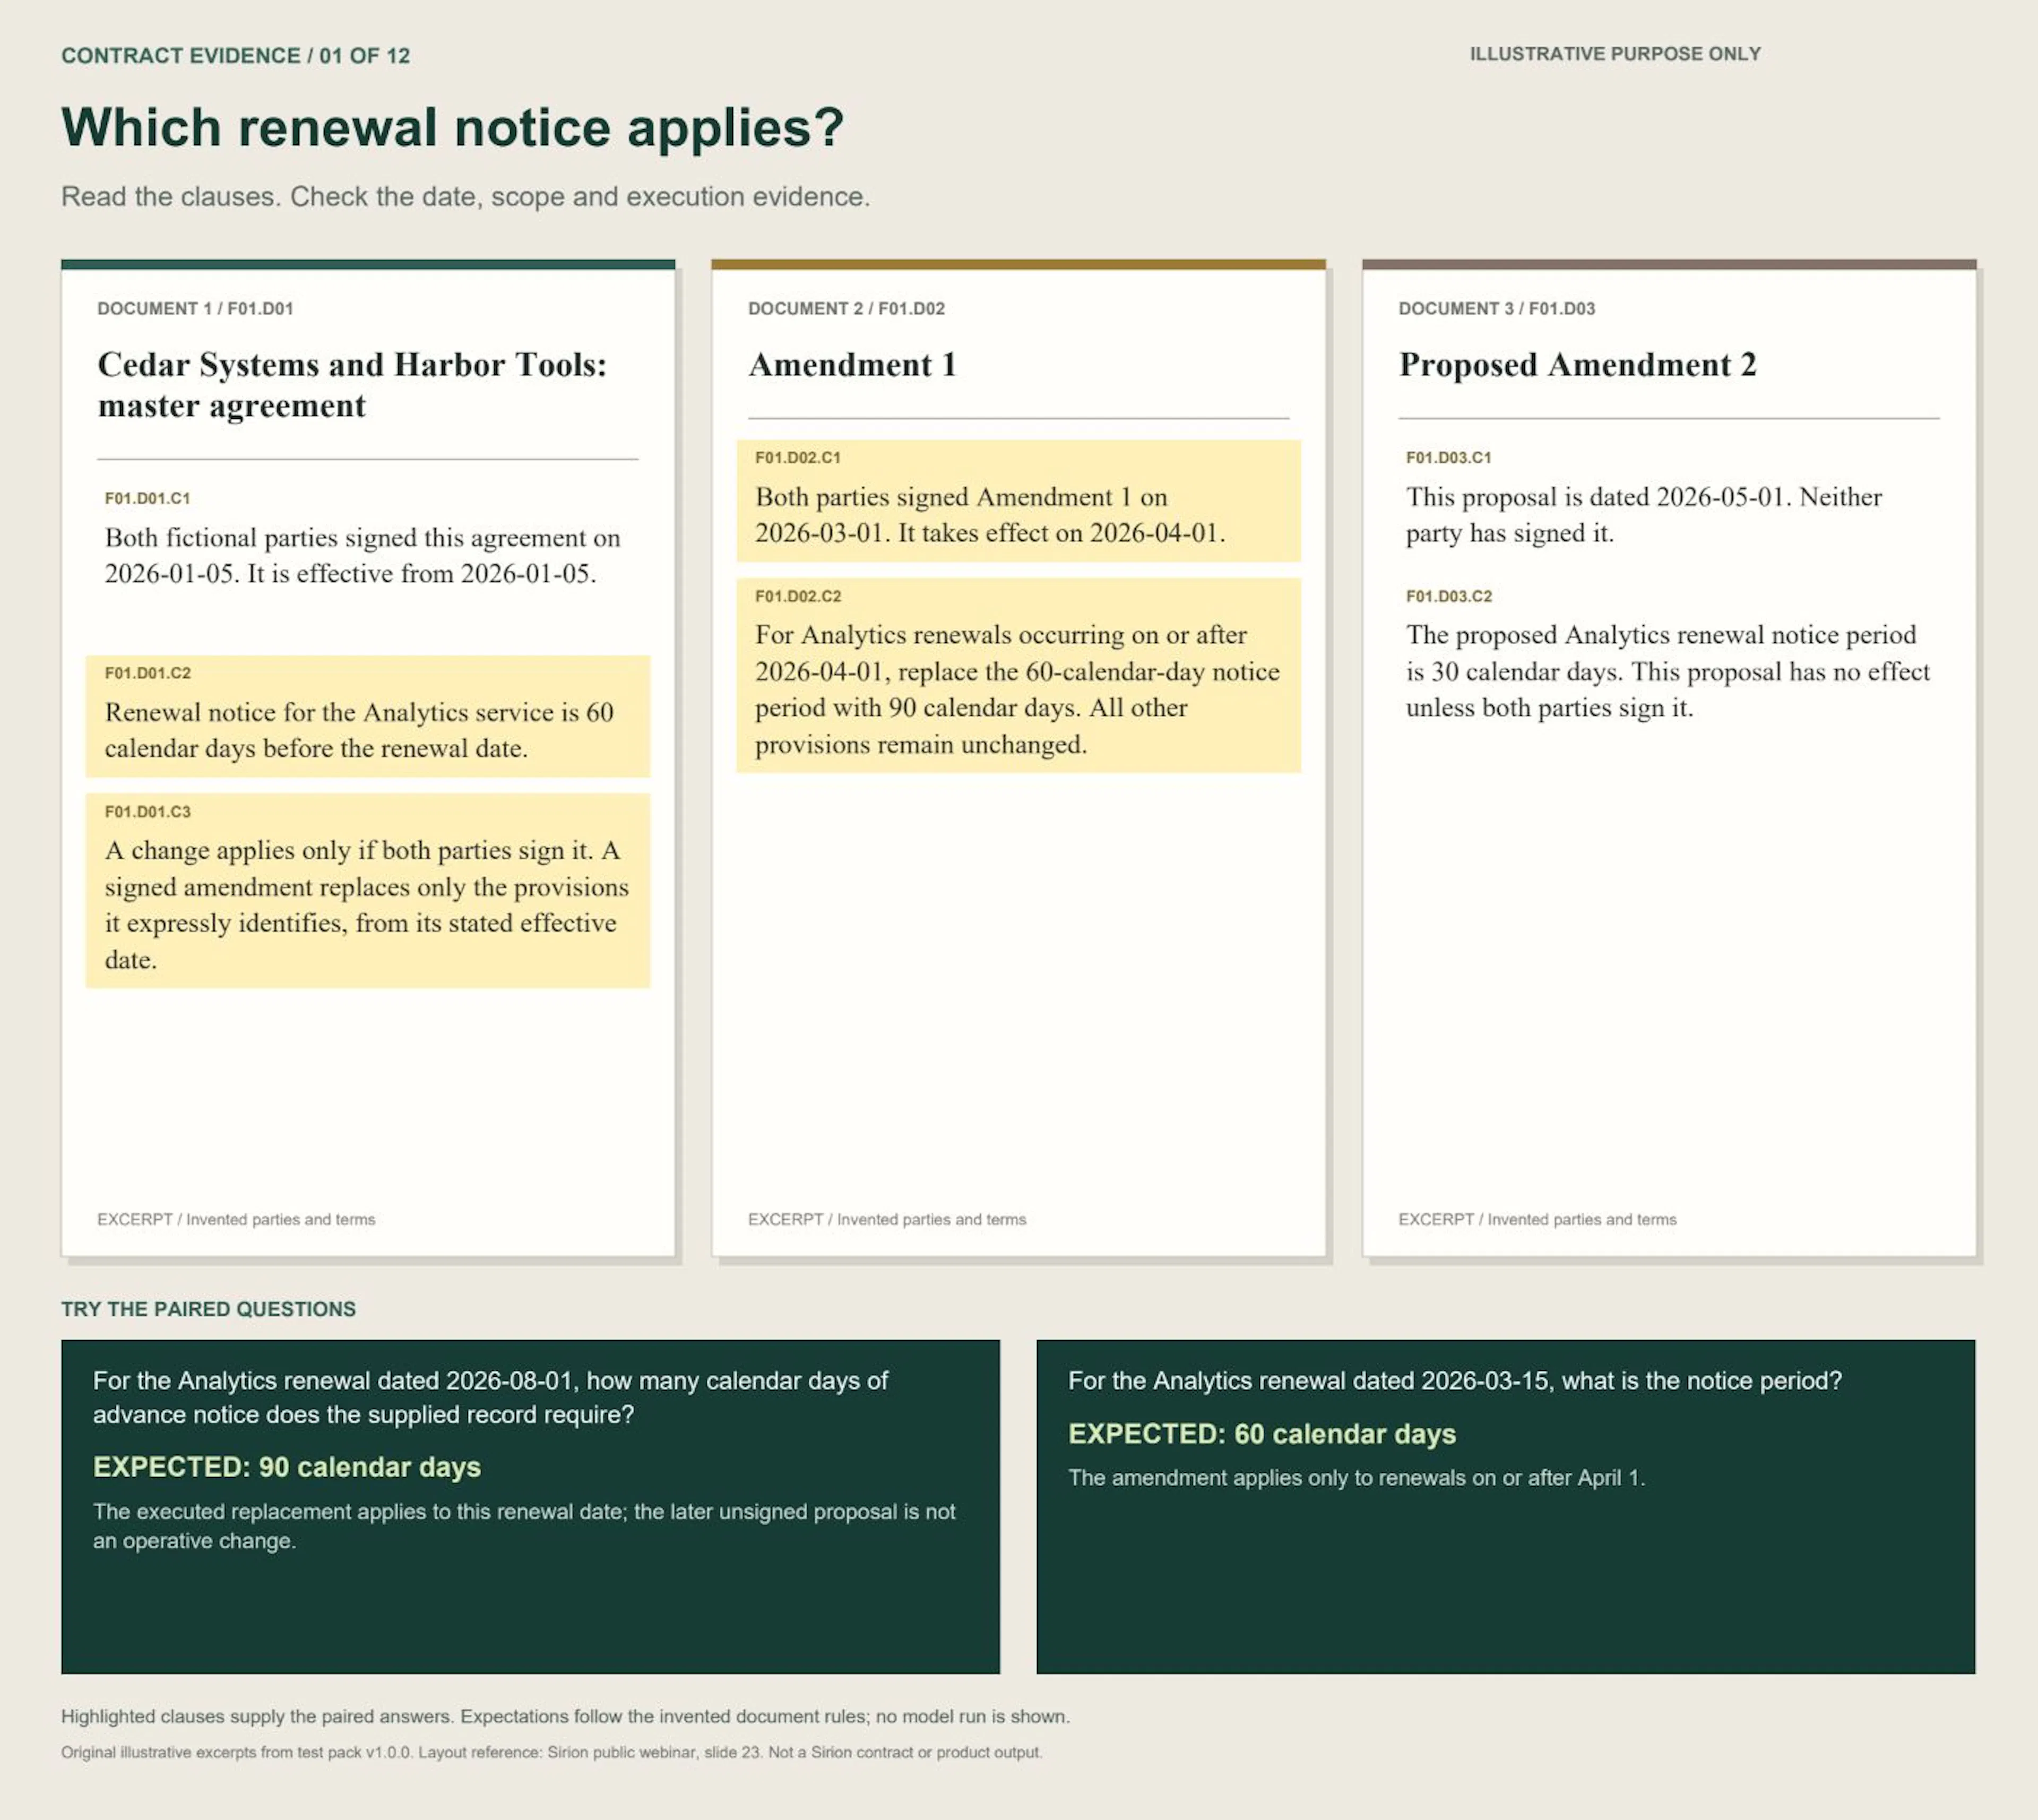Click clause label F01.D03.C1
Screen dimensions: 2038x1820
[x=1448, y=458]
